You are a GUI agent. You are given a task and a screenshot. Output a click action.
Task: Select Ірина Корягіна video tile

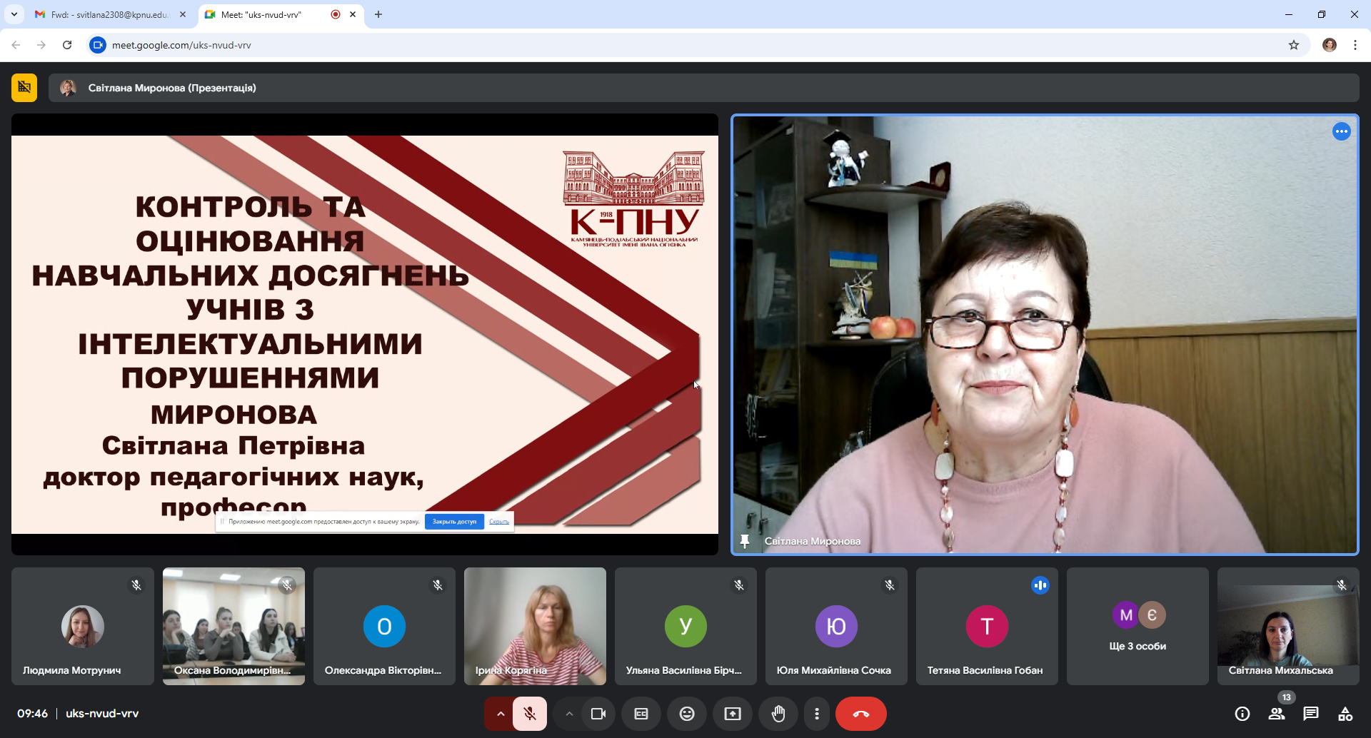point(535,626)
